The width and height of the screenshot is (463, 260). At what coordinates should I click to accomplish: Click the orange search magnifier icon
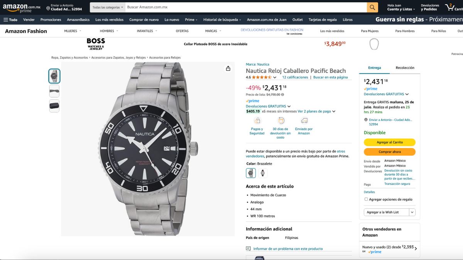pos(372,7)
